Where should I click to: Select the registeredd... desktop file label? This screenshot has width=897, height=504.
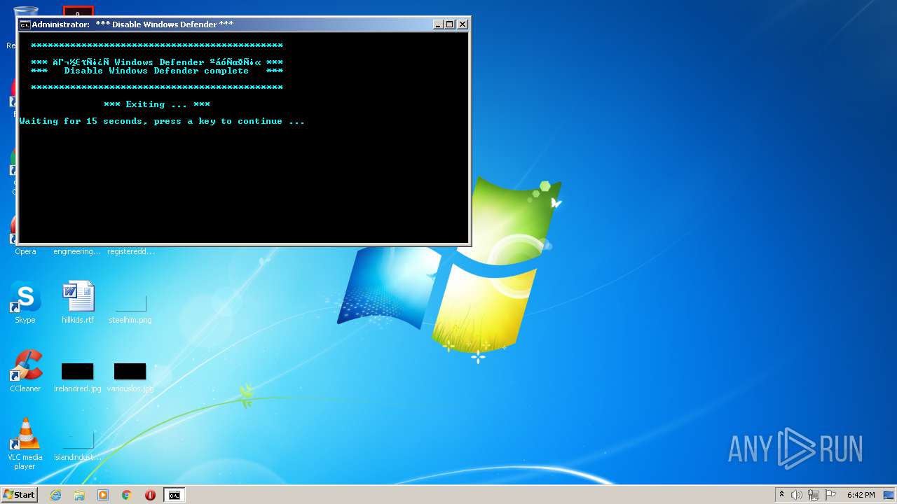[x=131, y=251]
